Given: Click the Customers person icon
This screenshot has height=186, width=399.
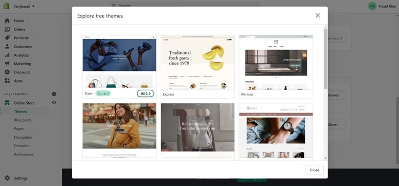Looking at the screenshot, I should click(x=7, y=46).
